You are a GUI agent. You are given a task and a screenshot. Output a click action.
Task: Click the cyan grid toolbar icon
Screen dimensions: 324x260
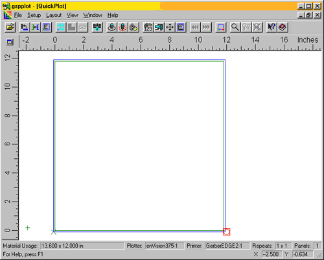pyautogui.click(x=61, y=27)
